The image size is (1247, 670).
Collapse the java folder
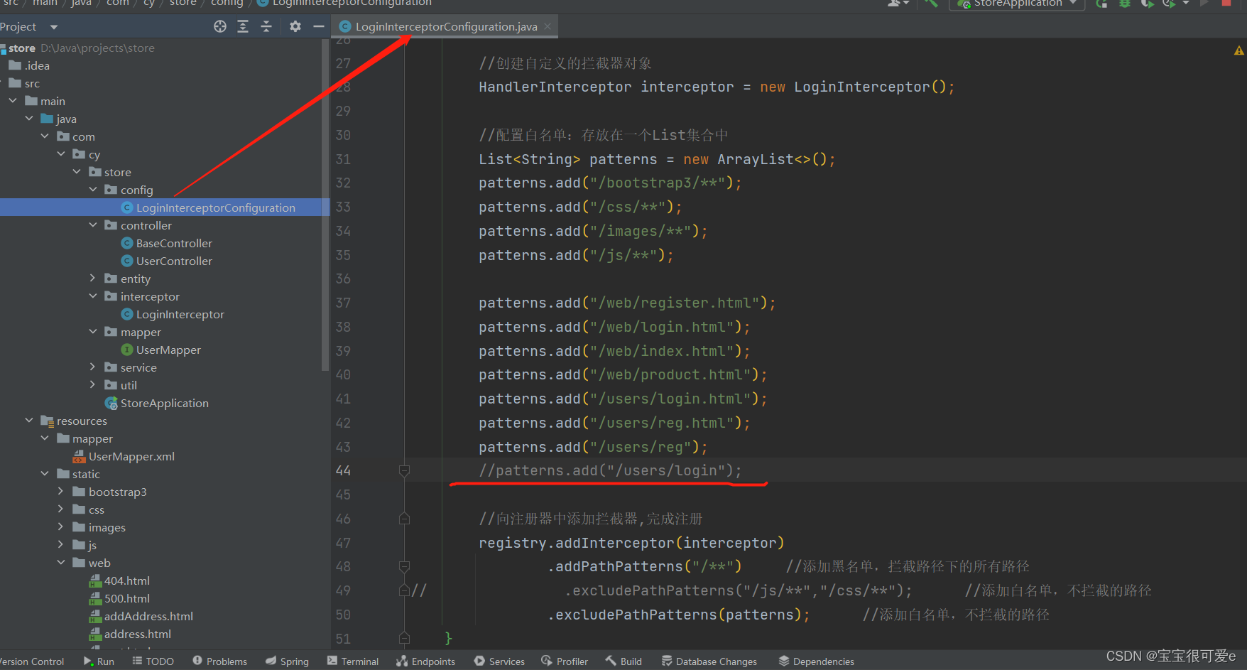[x=29, y=119]
